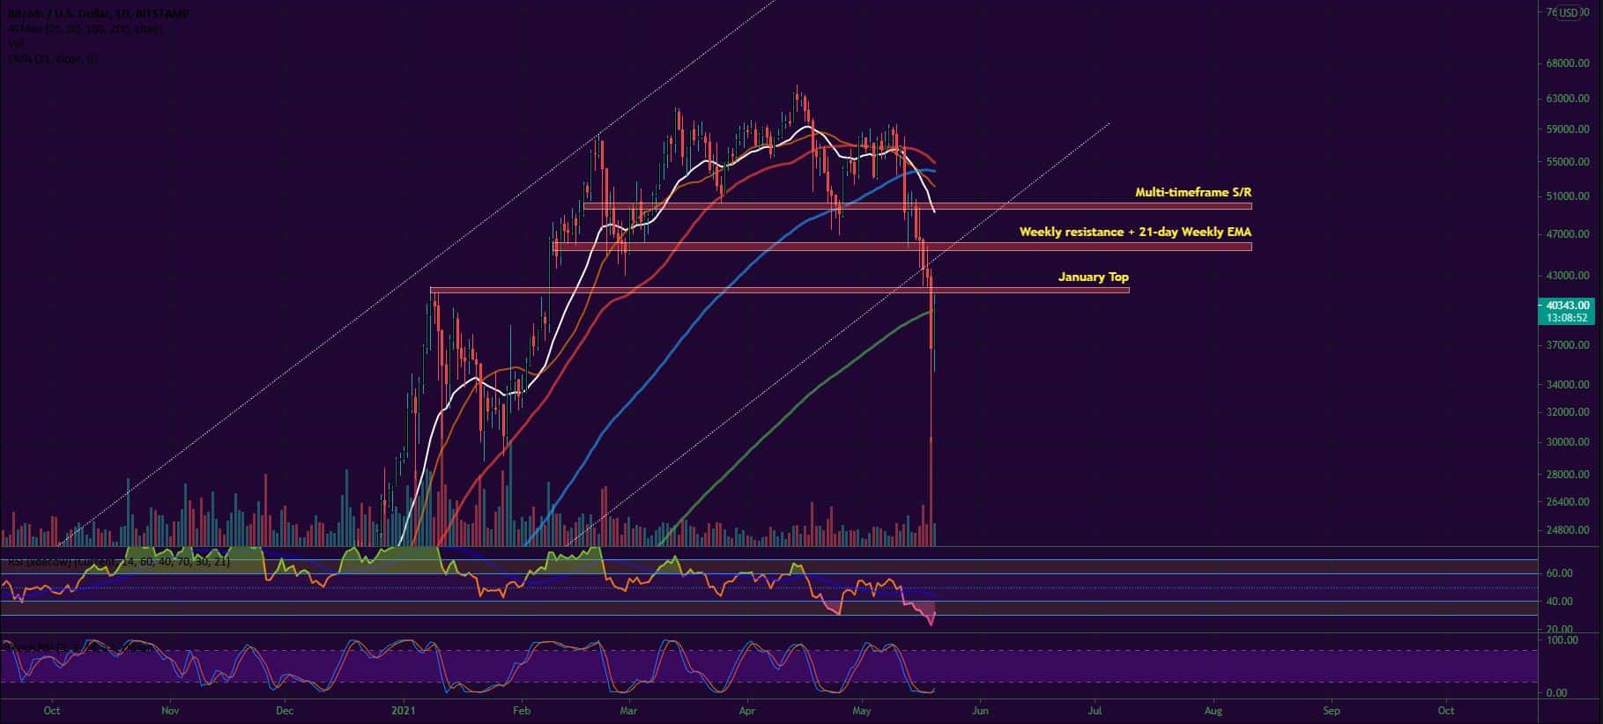1603x724 pixels.
Task: Click the 24800.00 price axis value
Action: [x=1567, y=531]
